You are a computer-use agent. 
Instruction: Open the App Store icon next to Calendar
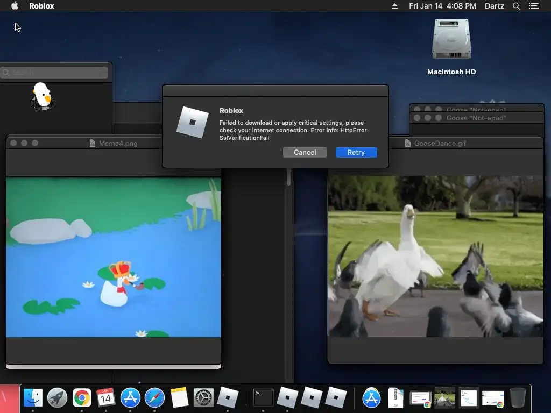pyautogui.click(x=130, y=398)
